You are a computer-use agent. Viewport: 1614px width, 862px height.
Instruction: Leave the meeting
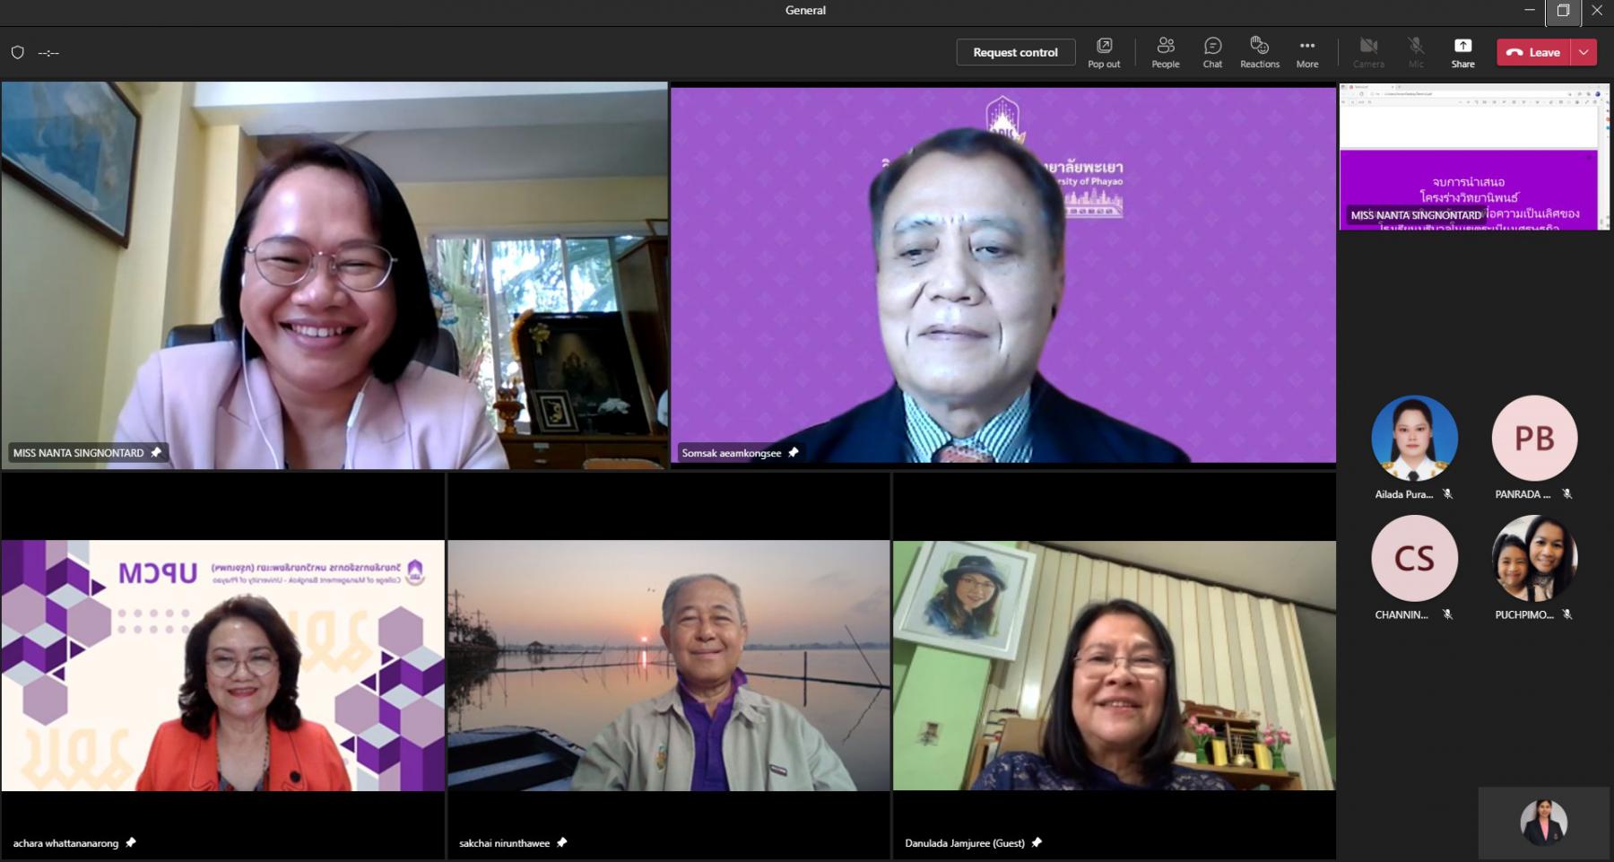tap(1533, 53)
